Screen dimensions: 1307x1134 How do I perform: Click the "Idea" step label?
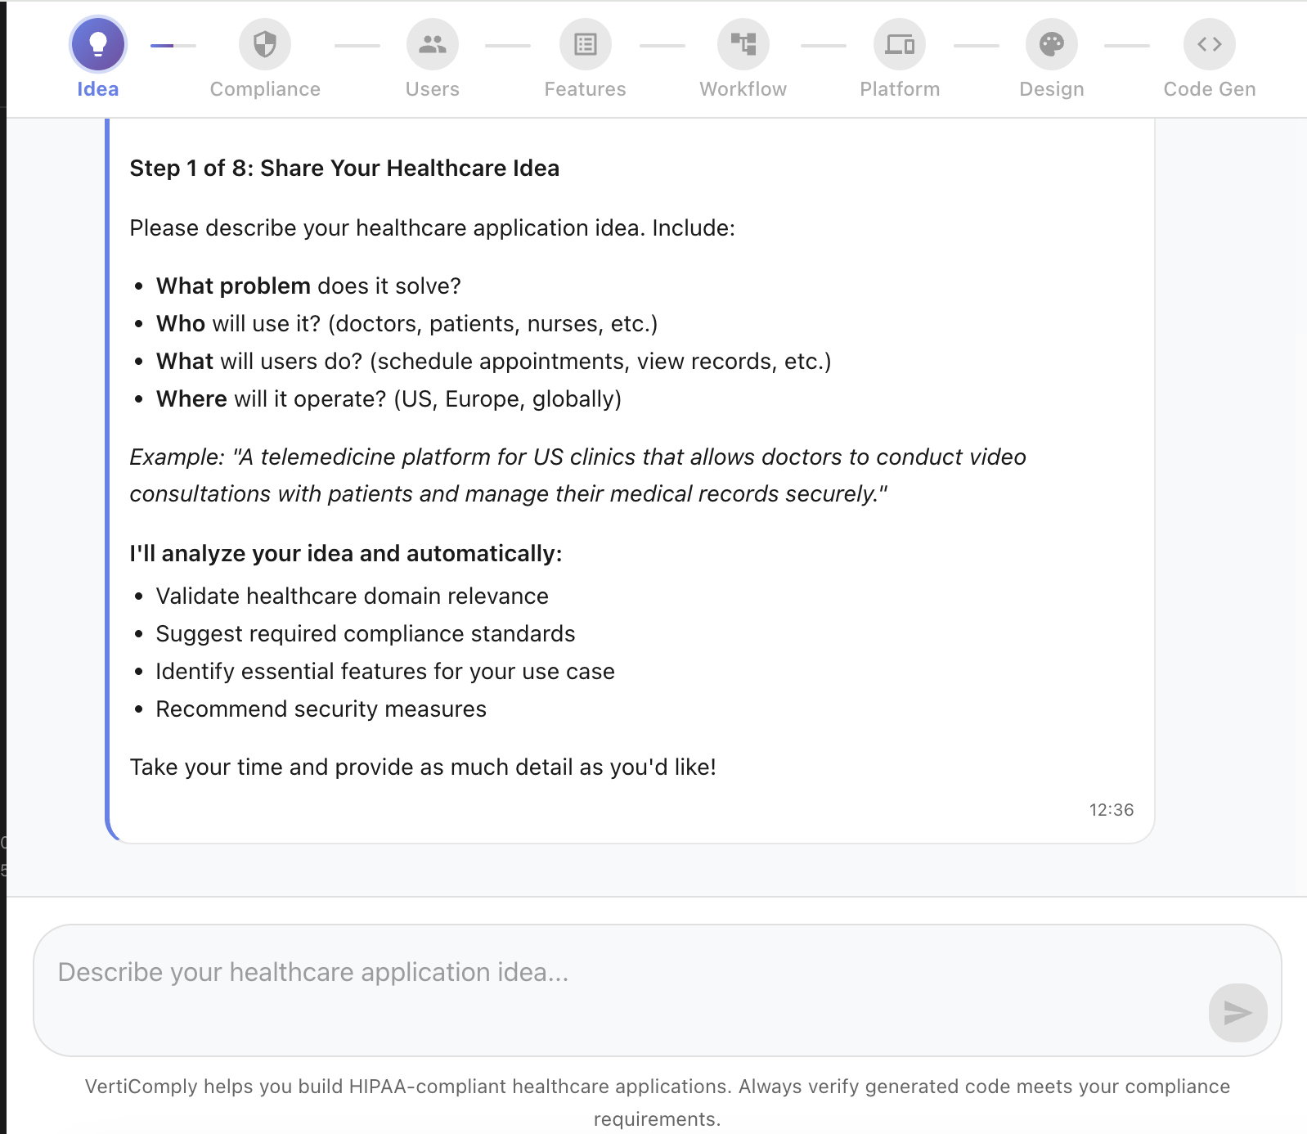(98, 89)
